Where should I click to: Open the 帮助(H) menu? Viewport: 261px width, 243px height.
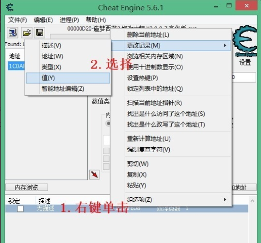click(x=96, y=20)
